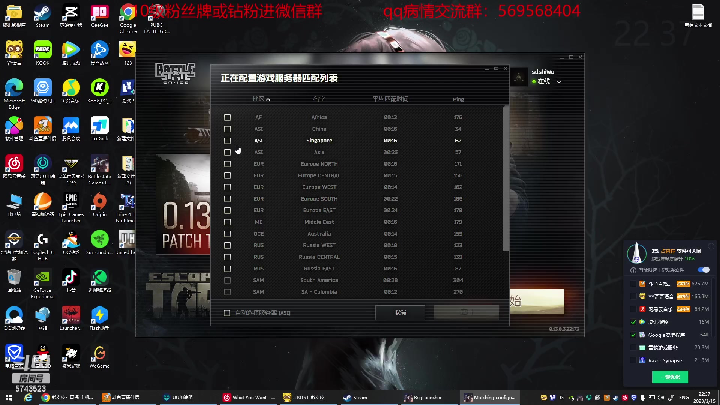Open QQ音乐 desktop icon
The image size is (720, 405).
[71, 91]
